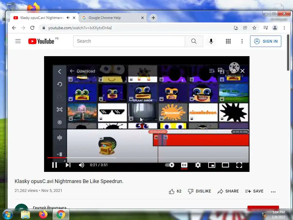Click the Firefox desktop icon behind the Chrome window
Screen dimensions: 293x220
click(x=33, y=7)
